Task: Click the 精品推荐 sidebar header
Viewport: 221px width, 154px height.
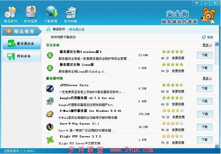Action: click(x=22, y=31)
